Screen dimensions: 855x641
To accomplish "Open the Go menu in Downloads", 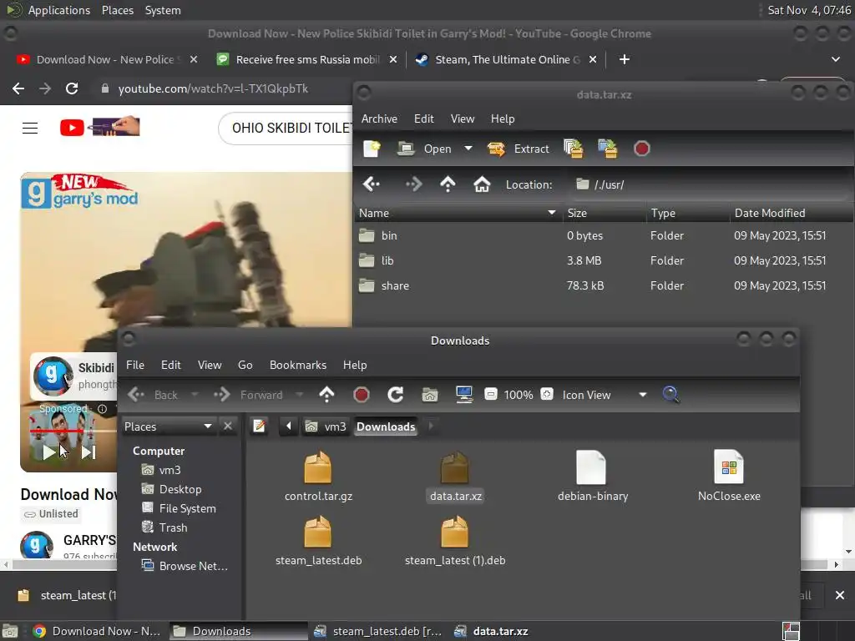I will (x=245, y=365).
